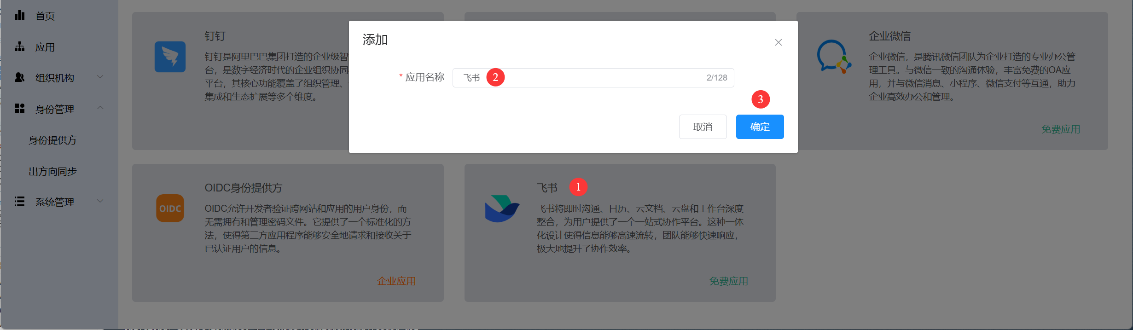
Task: Open the 身份提供方 submenu item
Action: point(52,140)
